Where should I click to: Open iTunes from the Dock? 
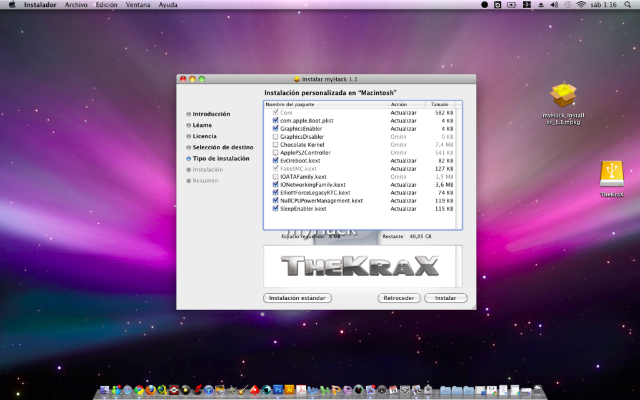pos(209,390)
